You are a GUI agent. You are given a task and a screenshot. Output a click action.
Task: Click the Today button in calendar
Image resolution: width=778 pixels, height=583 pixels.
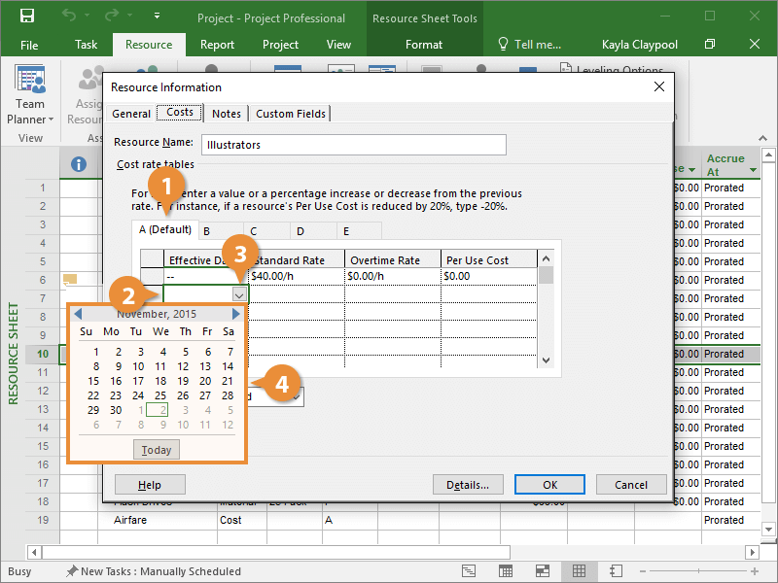(157, 450)
